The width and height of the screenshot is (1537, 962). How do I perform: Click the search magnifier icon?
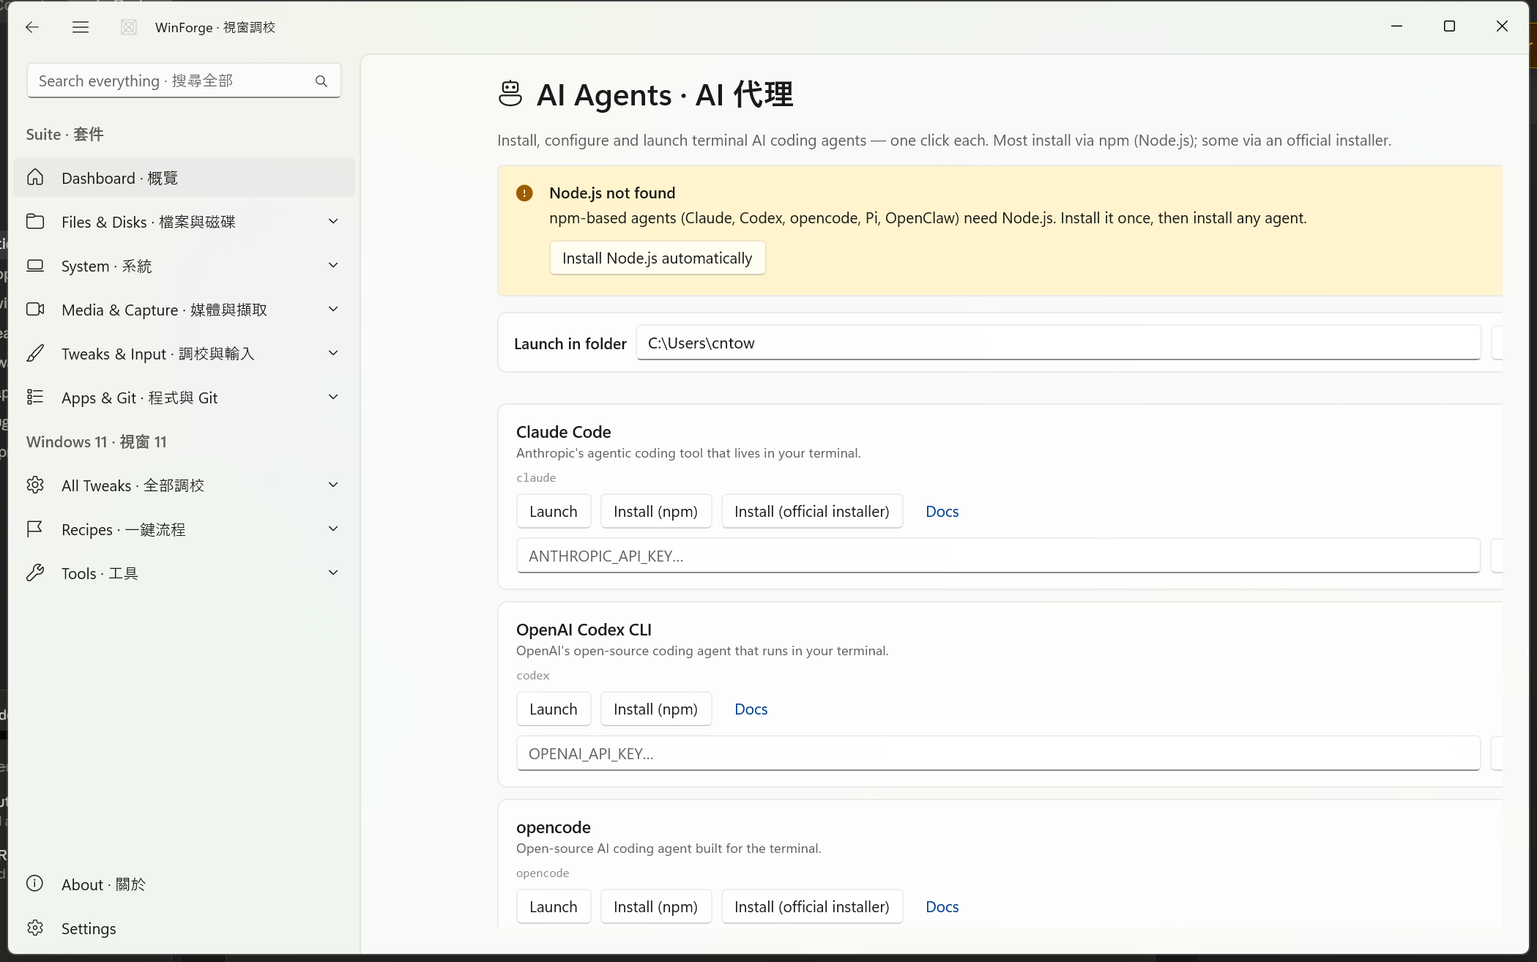(x=321, y=81)
